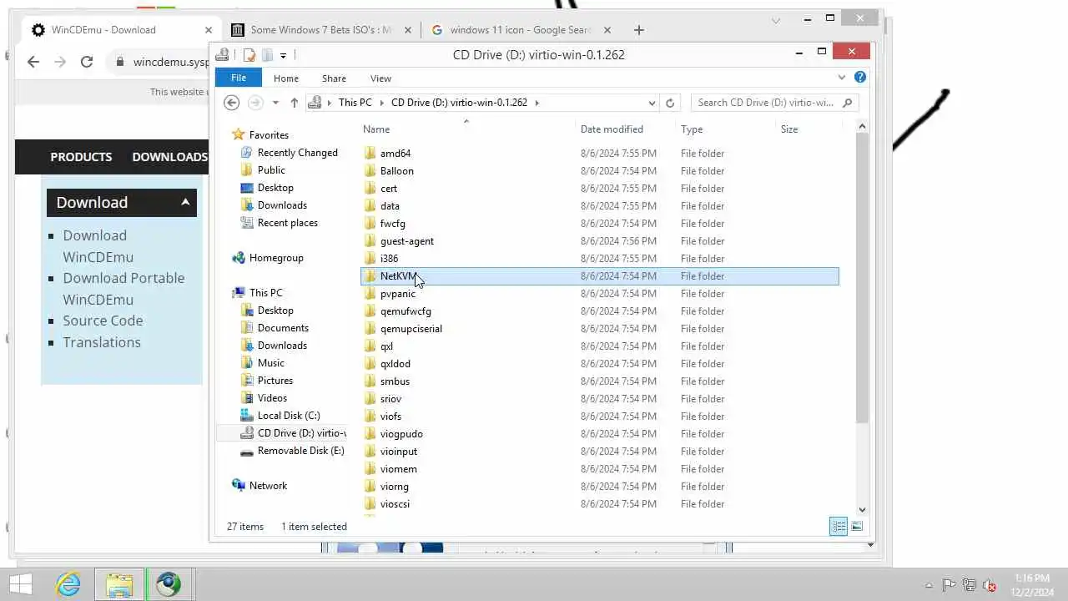Expand This PC breadcrumb arrow
Image resolution: width=1068 pixels, height=601 pixels.
click(380, 103)
